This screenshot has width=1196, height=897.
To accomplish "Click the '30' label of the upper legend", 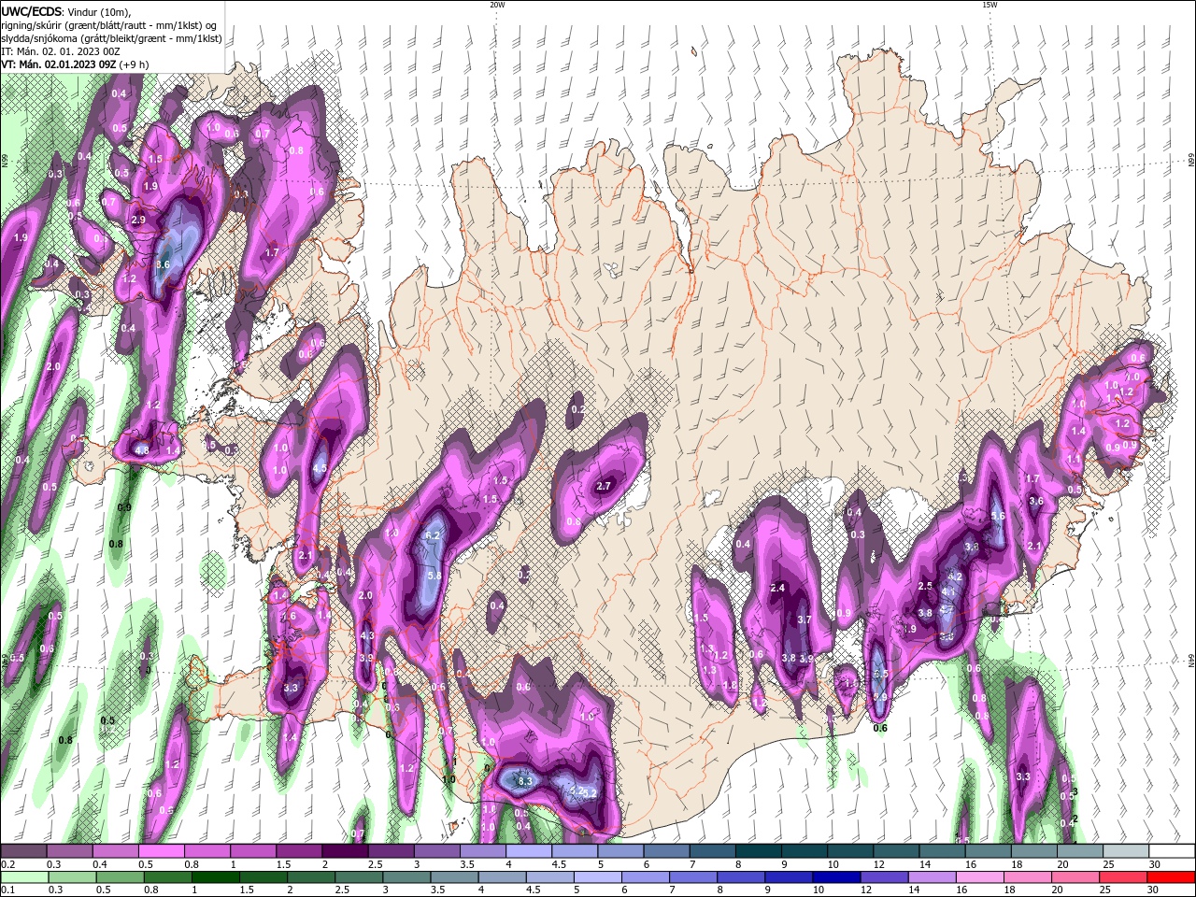I will 1155,864.
